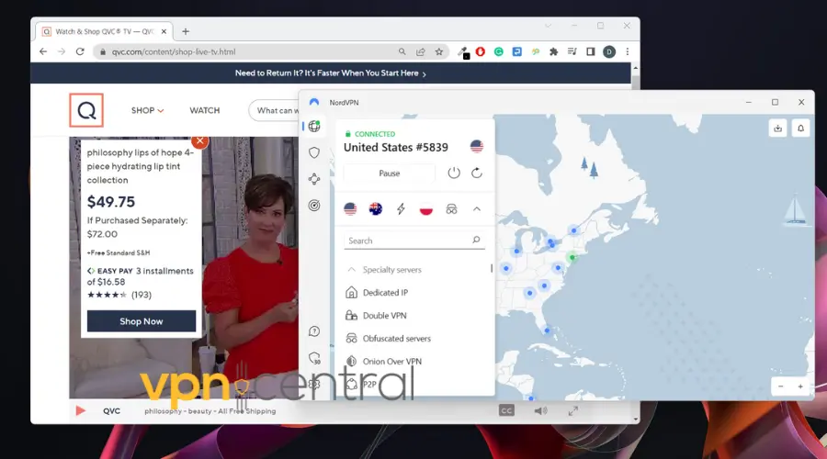Bookmark the page with the star icon
The width and height of the screenshot is (827, 459).
439,51
